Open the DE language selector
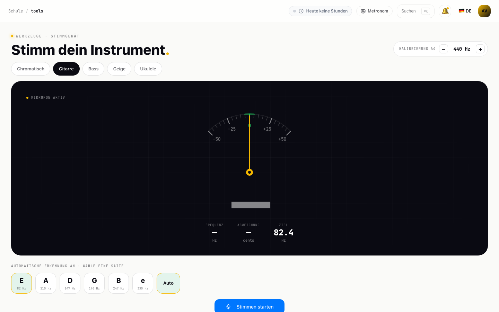Viewport: 499px width, 312px height. (x=465, y=11)
